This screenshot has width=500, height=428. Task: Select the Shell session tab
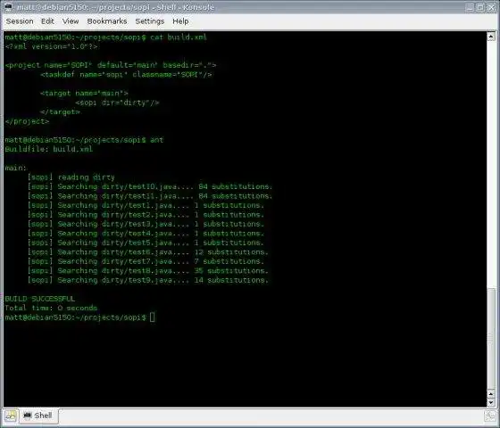pyautogui.click(x=39, y=416)
